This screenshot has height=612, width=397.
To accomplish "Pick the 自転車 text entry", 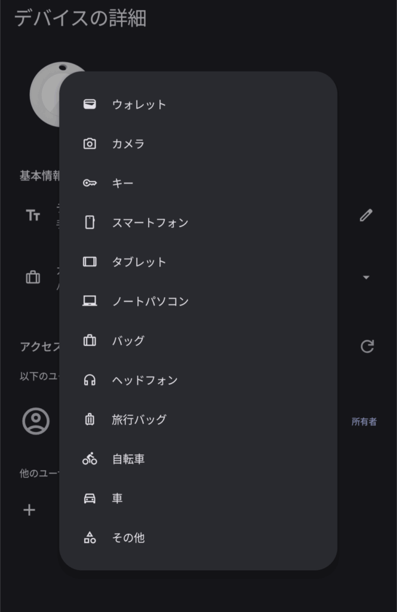I will pyautogui.click(x=128, y=459).
